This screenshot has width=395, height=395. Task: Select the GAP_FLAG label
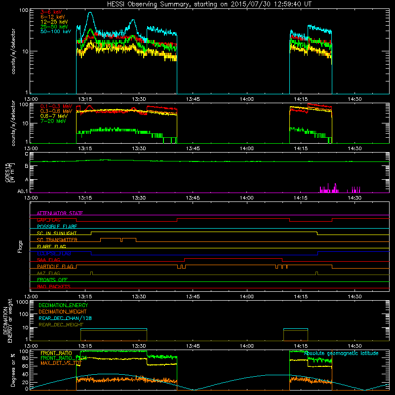pos(49,220)
